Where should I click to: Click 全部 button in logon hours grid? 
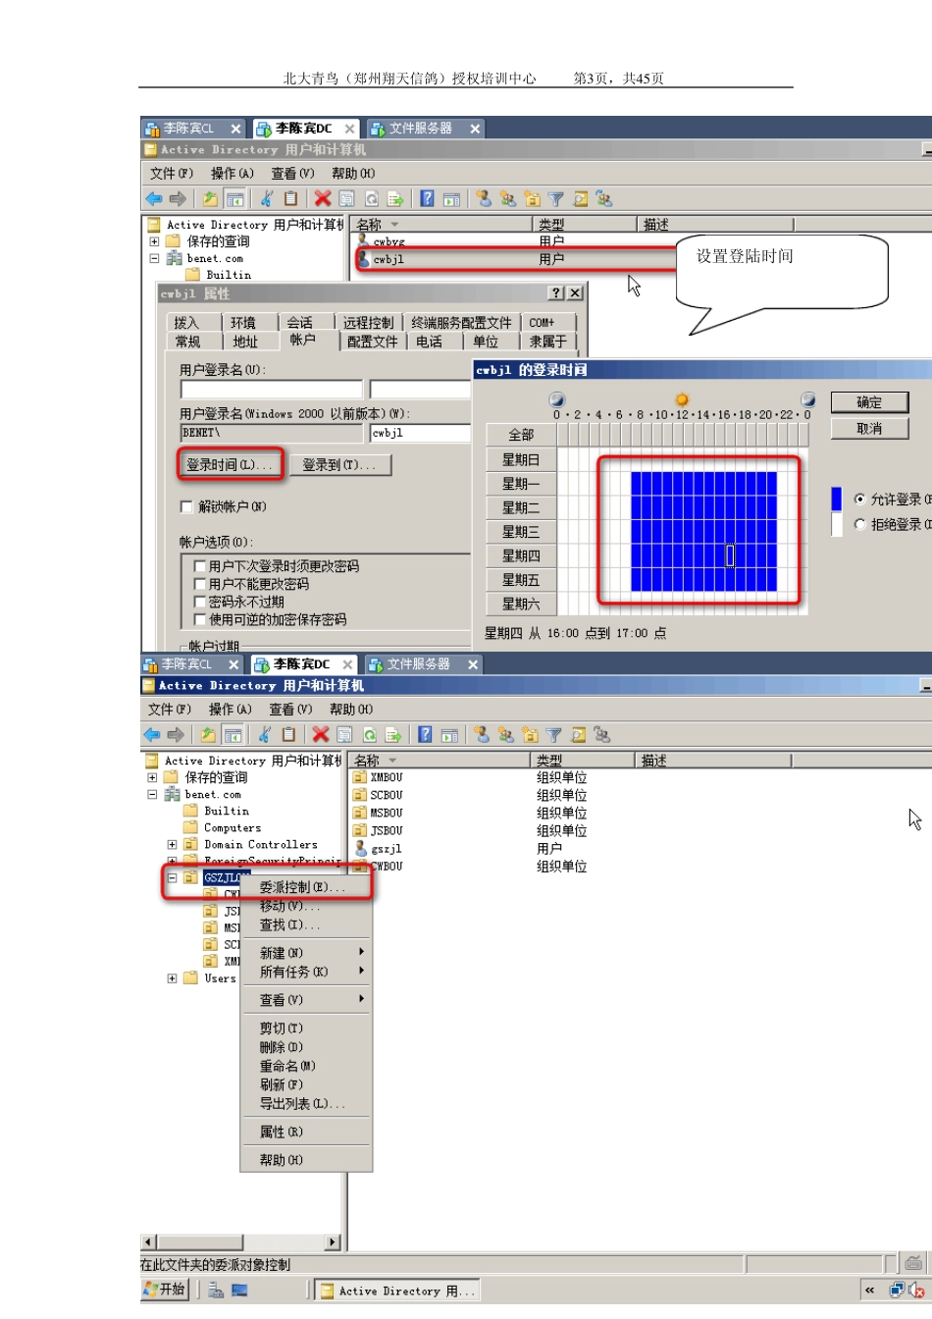[521, 435]
